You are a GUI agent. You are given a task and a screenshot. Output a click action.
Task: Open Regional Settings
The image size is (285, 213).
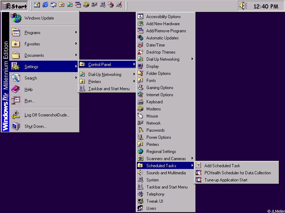(166, 152)
